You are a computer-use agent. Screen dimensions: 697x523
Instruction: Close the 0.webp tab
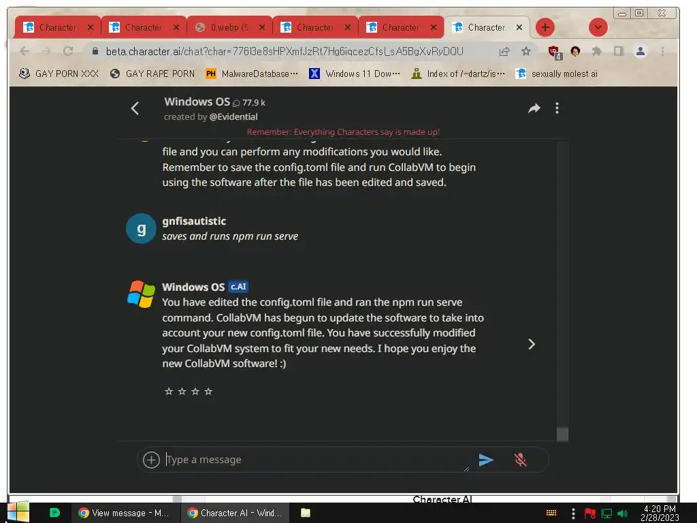262,27
